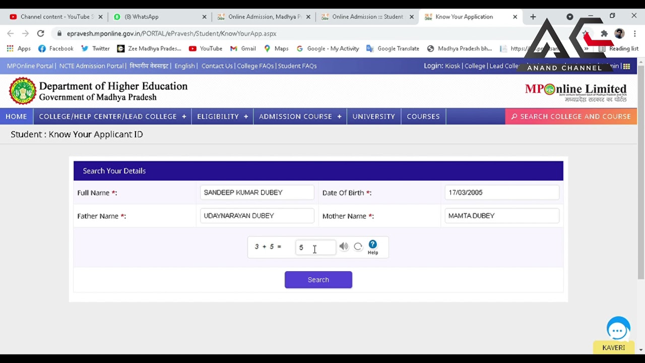Play the captcha audio speaker icon
Screen dimensions: 645x363
pyautogui.click(x=344, y=247)
